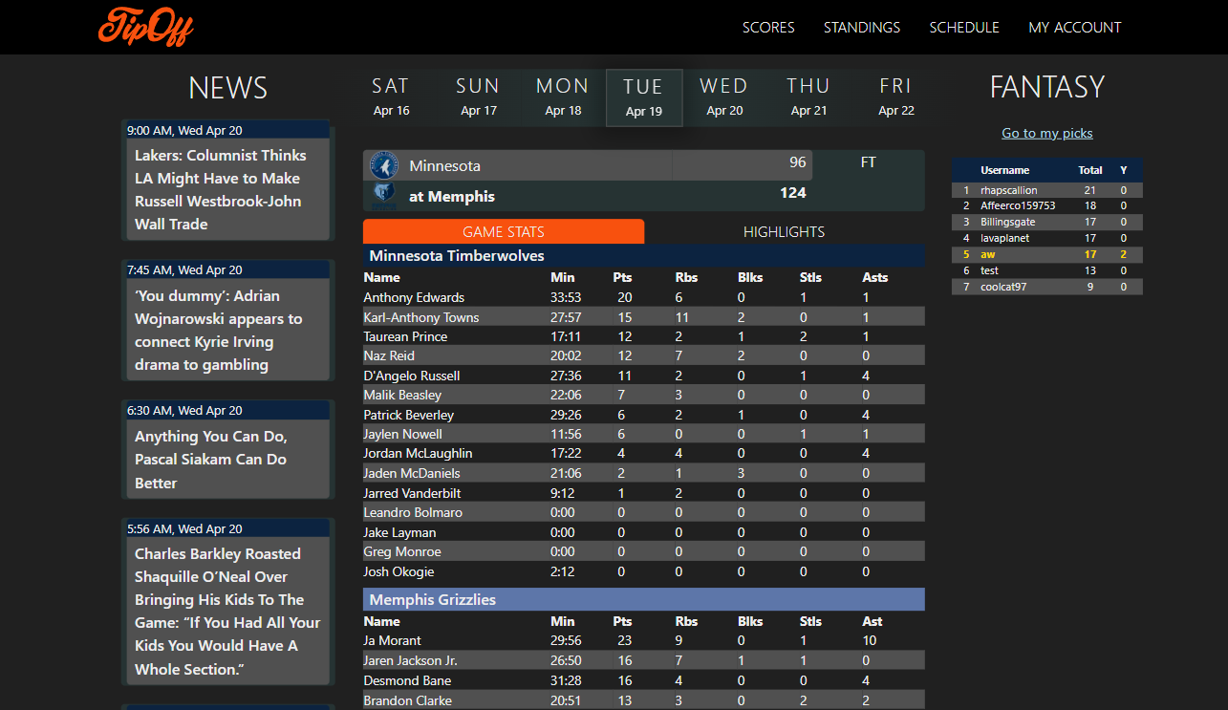
Task: Select Sunday Apr 17 date
Action: point(478,97)
